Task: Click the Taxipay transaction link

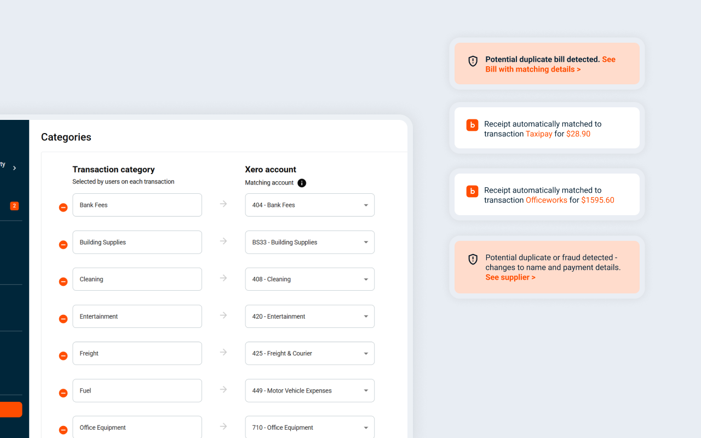Action: pos(539,134)
